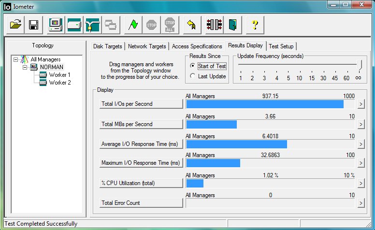Select NORMAN manager label in tree
375x230 pixels.
point(52,67)
